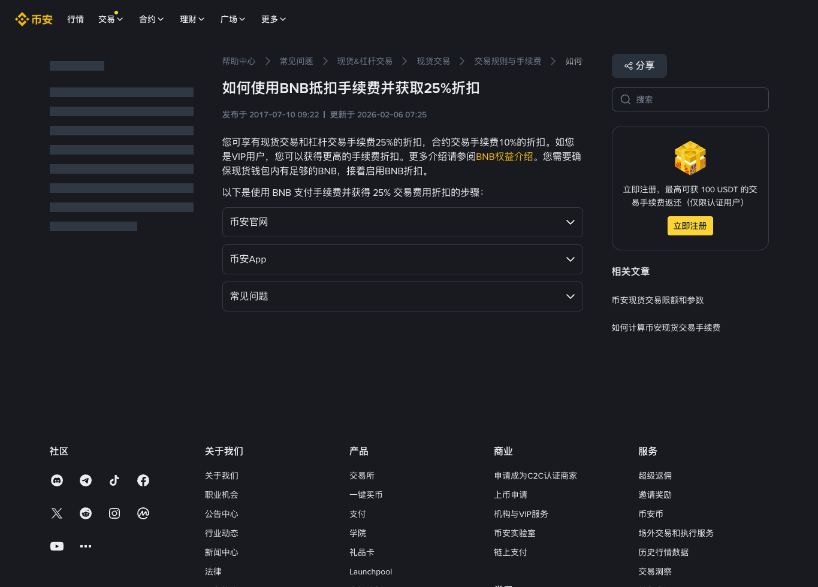Open the CoinMarketCap community icon
This screenshot has height=587, width=818.
(x=143, y=513)
